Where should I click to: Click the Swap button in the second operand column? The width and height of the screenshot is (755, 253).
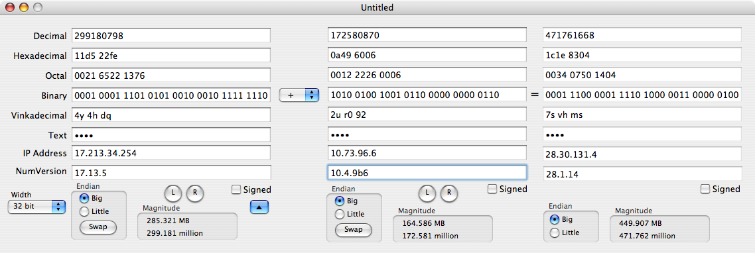354,230
